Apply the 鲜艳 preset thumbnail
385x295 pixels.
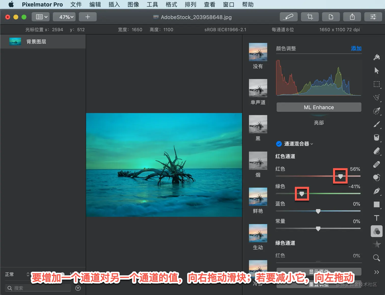point(258,197)
